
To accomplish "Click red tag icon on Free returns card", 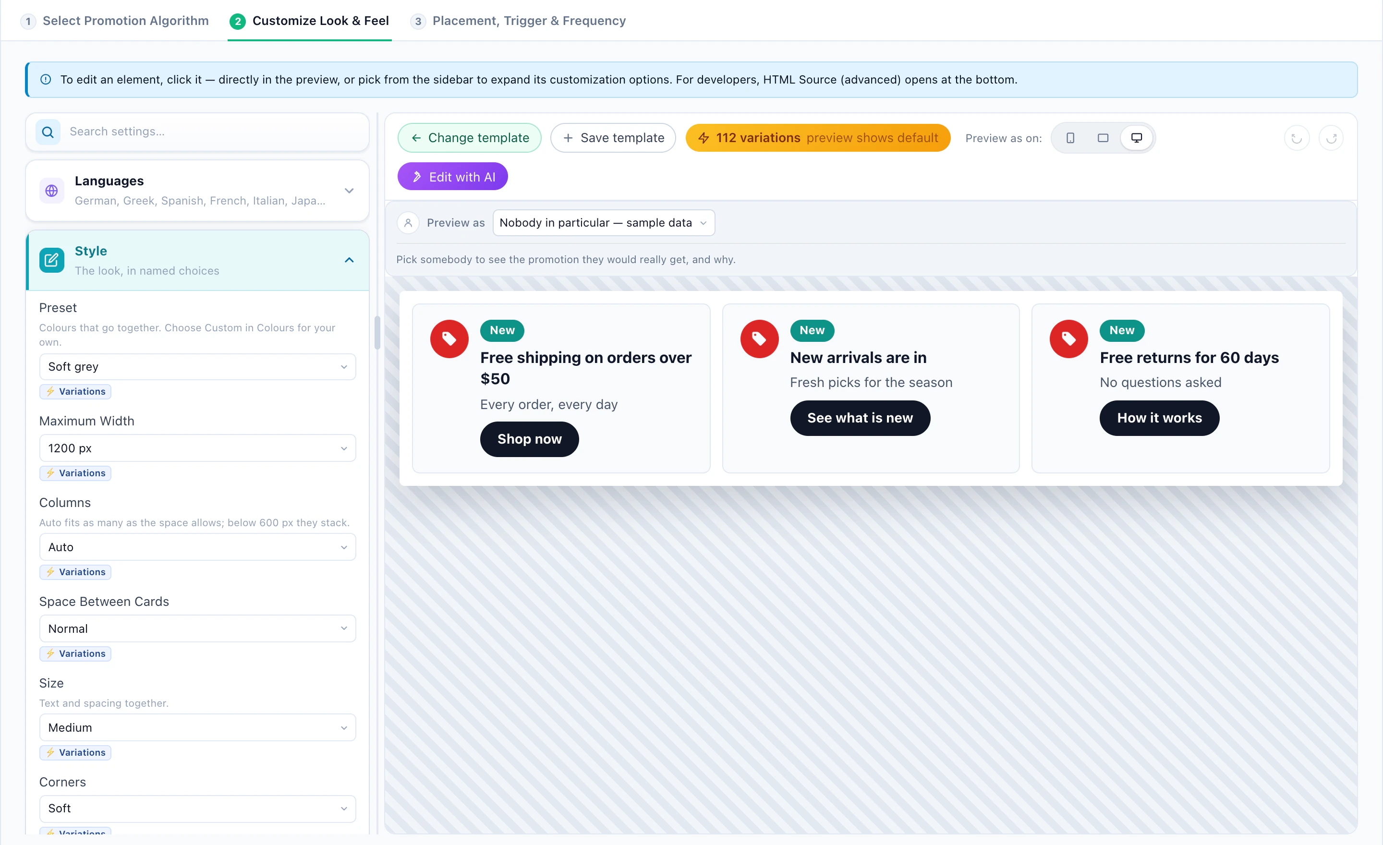I will click(1068, 339).
